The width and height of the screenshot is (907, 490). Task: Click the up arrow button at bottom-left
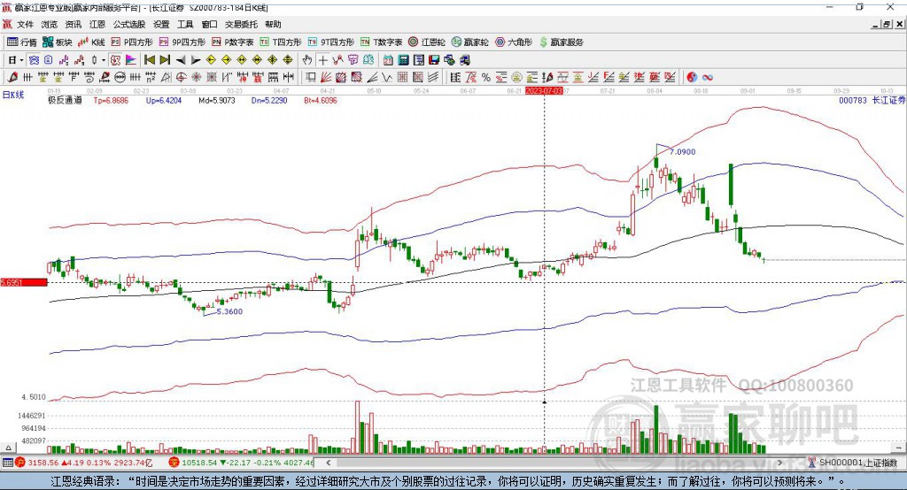[x=8, y=448]
